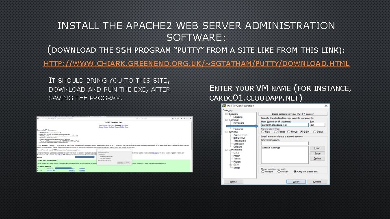Image resolution: width=390 pixels, height=219 pixels.
Task: Set close window on exit to Never
Action: click(279, 172)
